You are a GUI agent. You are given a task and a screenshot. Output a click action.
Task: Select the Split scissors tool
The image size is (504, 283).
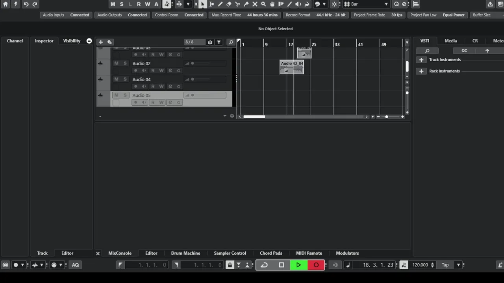(237, 4)
